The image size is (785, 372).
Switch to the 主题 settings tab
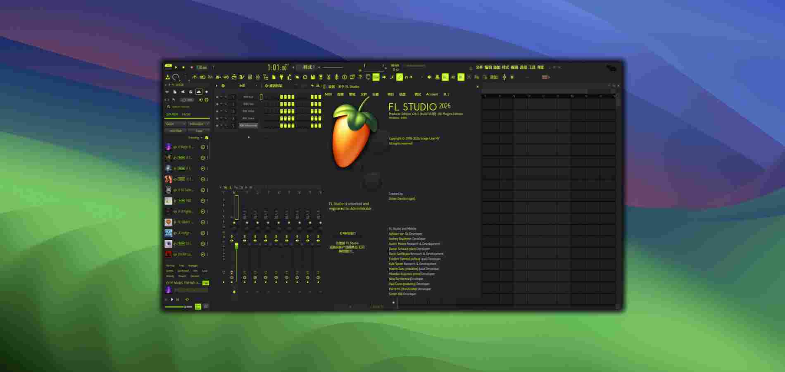tap(376, 94)
